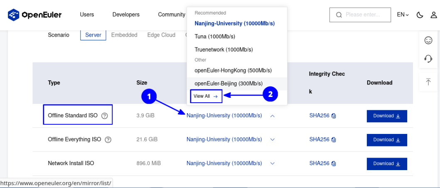Click help icon beside Offline Everything ISO
The height and width of the screenshot is (188, 440).
tap(108, 140)
